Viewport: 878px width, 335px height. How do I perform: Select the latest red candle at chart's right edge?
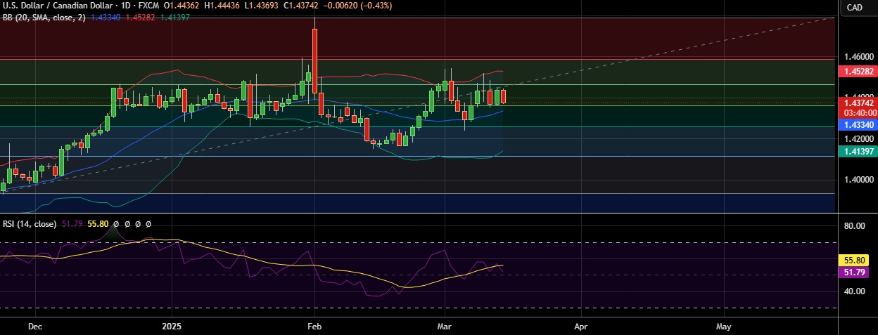point(503,96)
